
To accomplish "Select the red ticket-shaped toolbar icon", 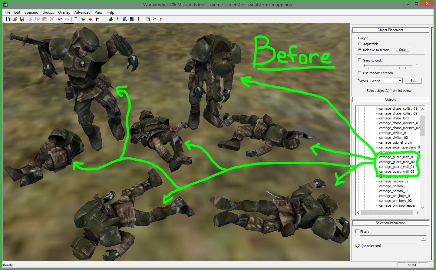I will tap(90, 19).
